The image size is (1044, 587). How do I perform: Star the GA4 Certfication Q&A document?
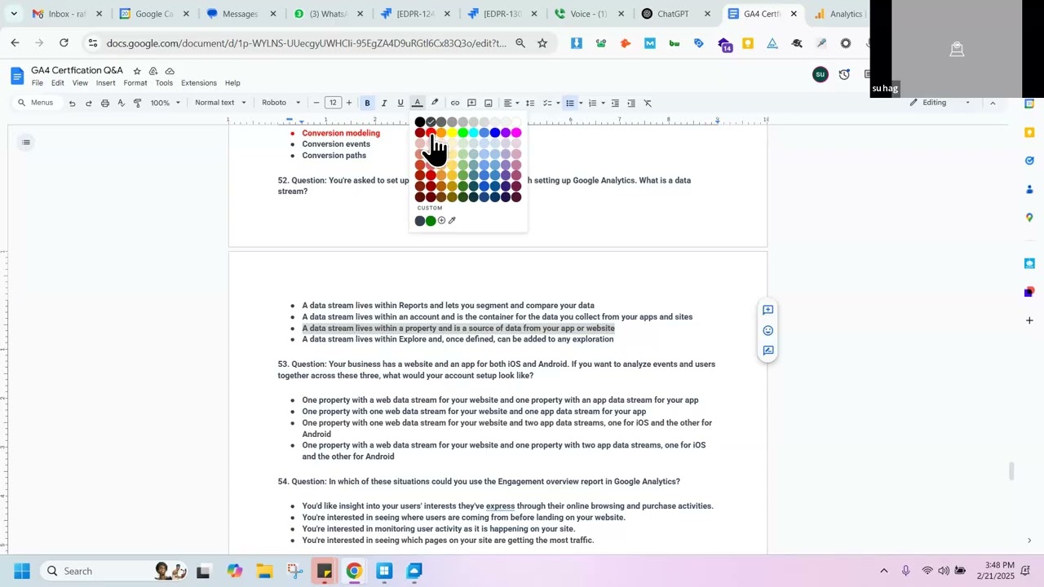tap(137, 71)
